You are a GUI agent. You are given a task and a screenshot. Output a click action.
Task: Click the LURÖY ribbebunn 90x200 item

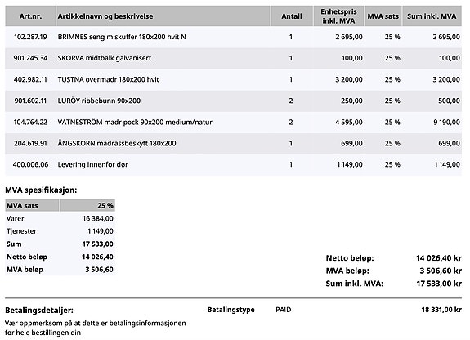click(99, 101)
